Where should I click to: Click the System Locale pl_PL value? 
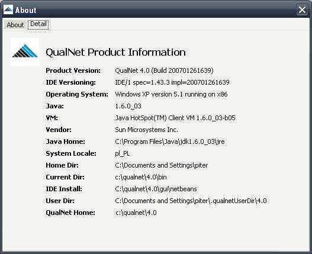[123, 153]
